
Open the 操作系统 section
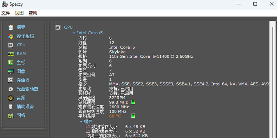25,36
